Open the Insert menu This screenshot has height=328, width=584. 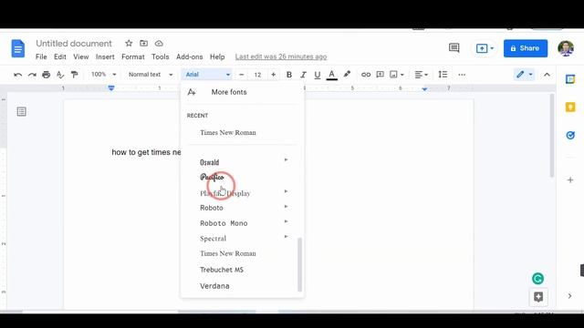click(105, 56)
